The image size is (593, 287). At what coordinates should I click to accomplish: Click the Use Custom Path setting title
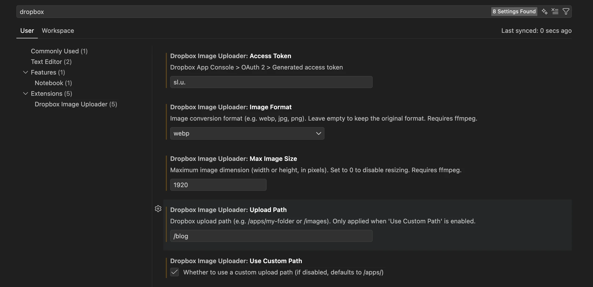point(236,261)
